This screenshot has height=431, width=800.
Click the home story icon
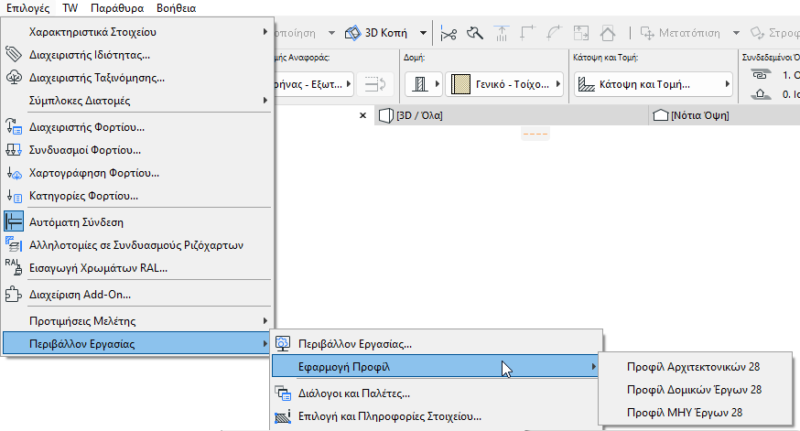761,94
